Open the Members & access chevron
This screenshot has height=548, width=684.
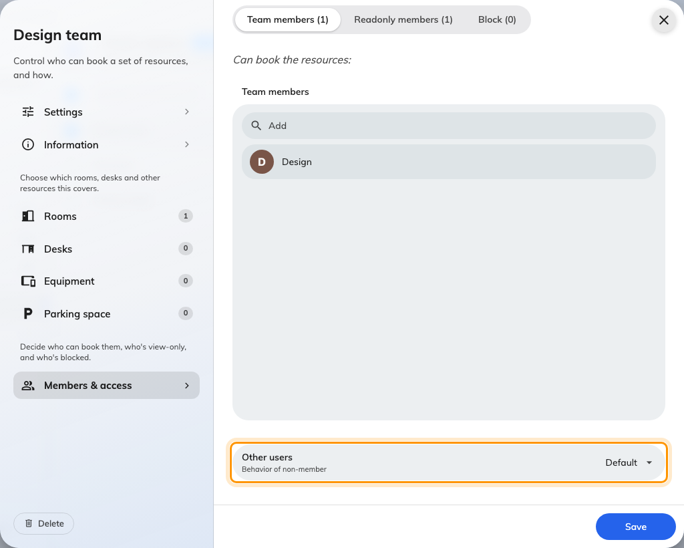pyautogui.click(x=187, y=385)
